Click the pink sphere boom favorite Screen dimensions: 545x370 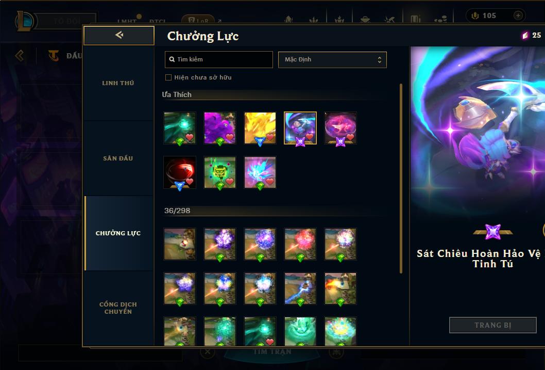340,128
